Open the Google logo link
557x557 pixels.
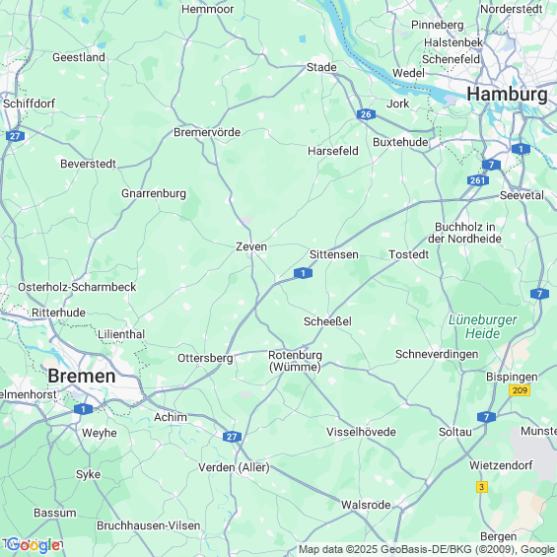pyautogui.click(x=34, y=545)
